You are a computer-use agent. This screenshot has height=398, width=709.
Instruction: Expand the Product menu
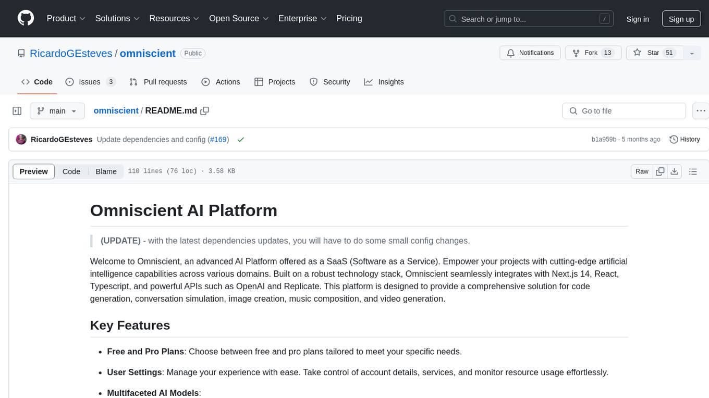coord(66,18)
